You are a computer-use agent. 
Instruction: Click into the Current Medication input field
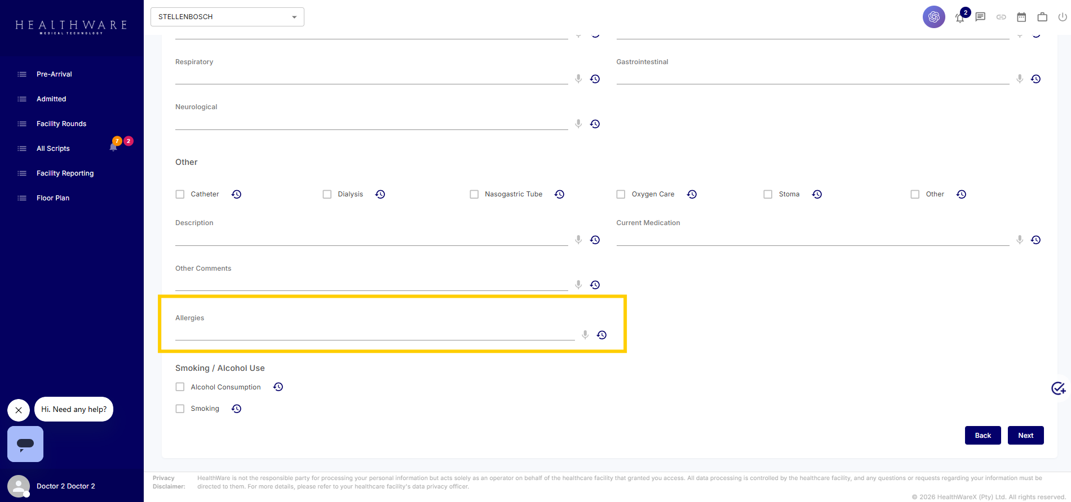pyautogui.click(x=812, y=239)
